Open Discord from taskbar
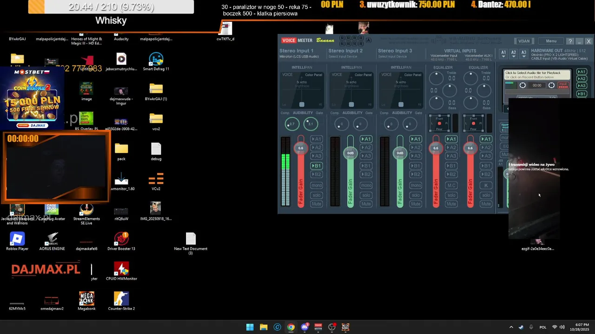This screenshot has width=595, height=334. coord(305,327)
